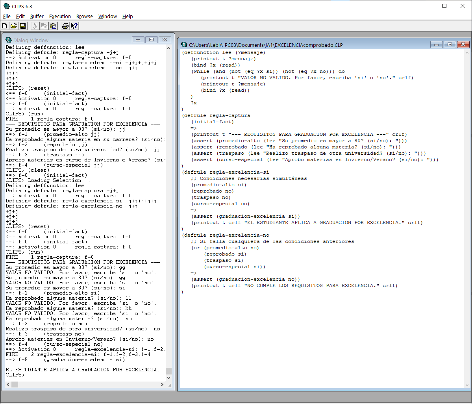Click '(promedio-alto si)' condition in editor
The height and width of the screenshot is (404, 472).
pyautogui.click(x=219, y=185)
